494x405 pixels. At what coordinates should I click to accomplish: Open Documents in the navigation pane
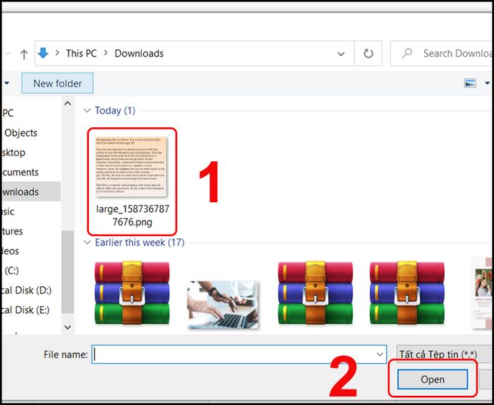coord(20,172)
